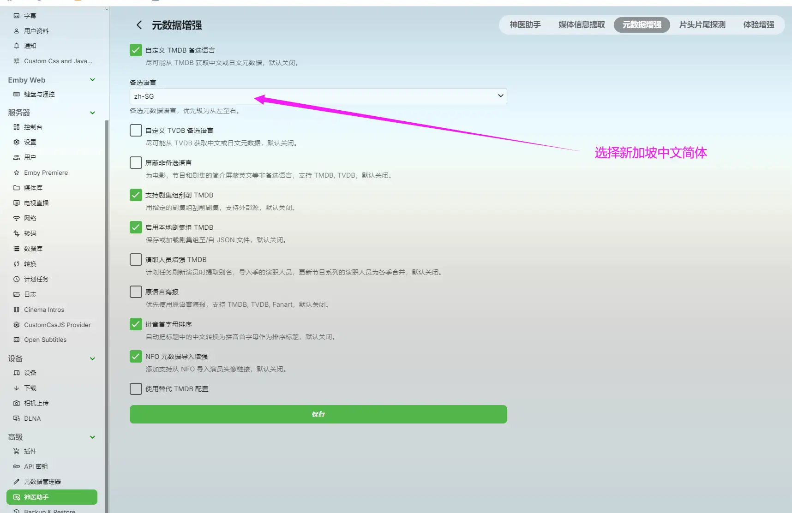Click the back arrow next to 元数据增强
The height and width of the screenshot is (513, 792).
click(x=138, y=25)
